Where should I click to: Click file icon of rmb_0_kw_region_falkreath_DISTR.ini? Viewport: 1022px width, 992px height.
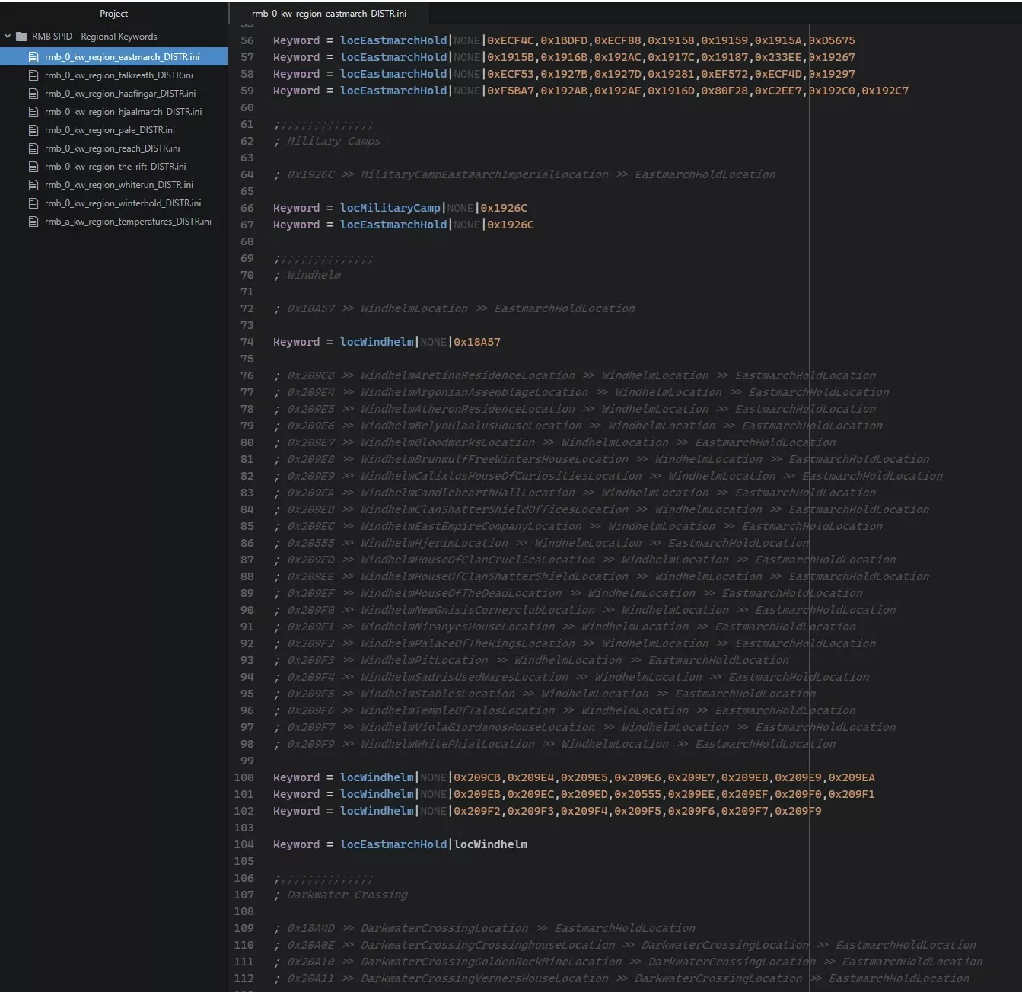pyautogui.click(x=33, y=75)
